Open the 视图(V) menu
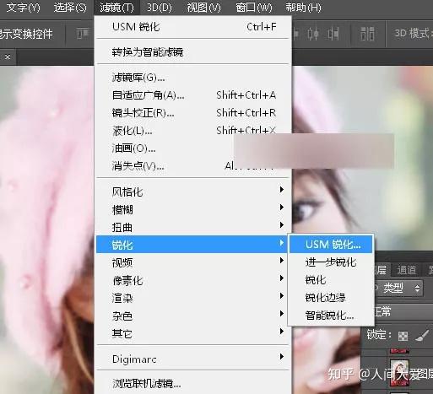The width and height of the screenshot is (433, 394). [x=203, y=8]
